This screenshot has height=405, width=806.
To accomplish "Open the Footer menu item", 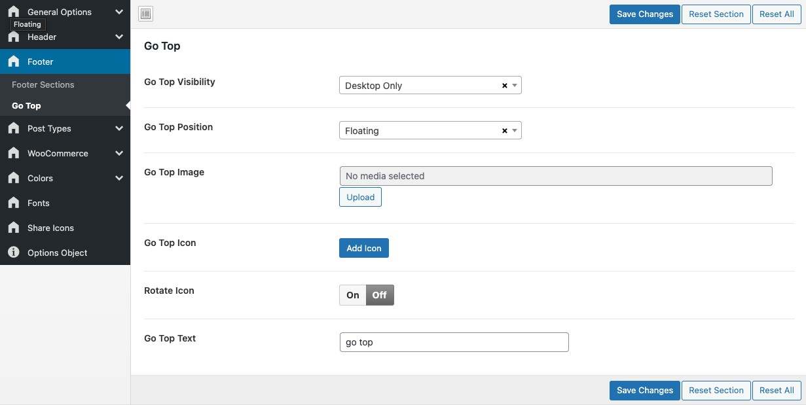I will tap(65, 62).
